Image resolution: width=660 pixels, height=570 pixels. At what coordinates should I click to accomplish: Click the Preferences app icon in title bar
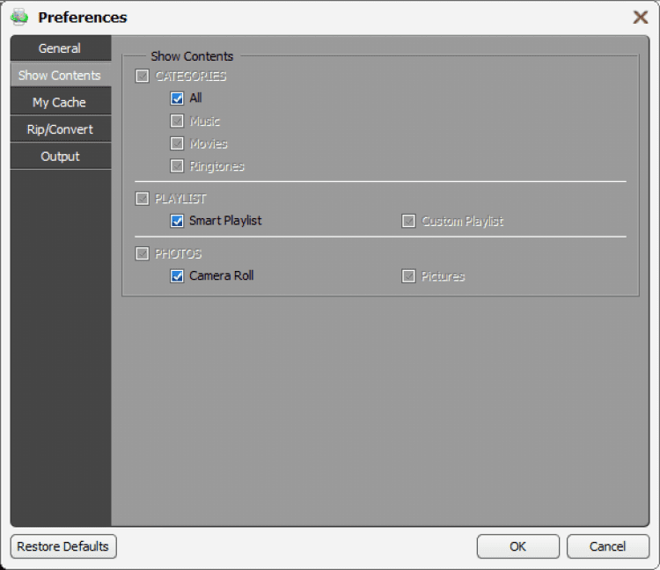tap(19, 17)
